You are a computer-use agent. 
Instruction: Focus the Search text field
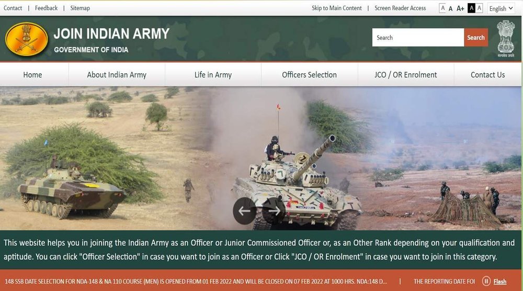click(x=418, y=37)
